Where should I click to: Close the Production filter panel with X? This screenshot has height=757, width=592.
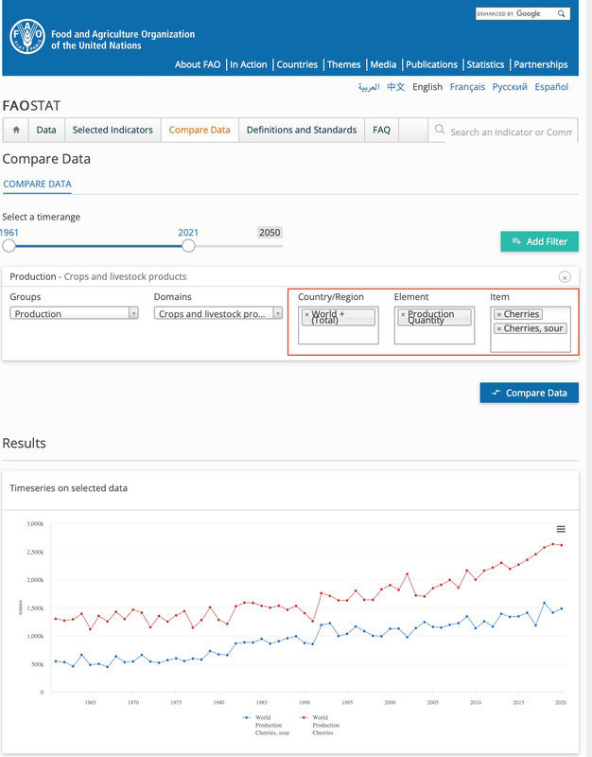(x=565, y=276)
